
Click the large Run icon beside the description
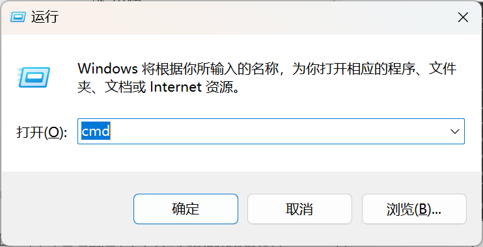pyautogui.click(x=34, y=77)
